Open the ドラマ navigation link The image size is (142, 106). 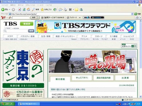point(10,36)
